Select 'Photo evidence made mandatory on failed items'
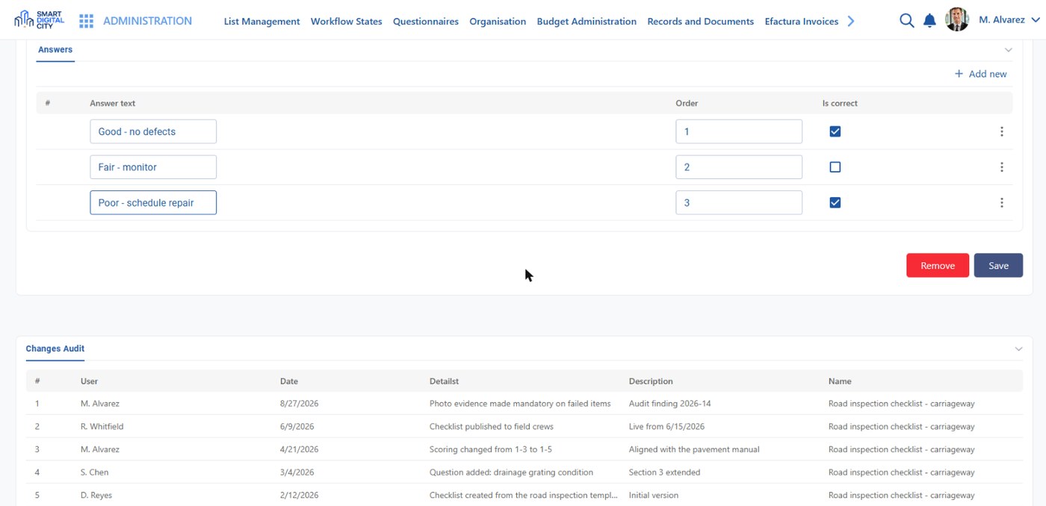This screenshot has height=506, width=1046. click(520, 404)
